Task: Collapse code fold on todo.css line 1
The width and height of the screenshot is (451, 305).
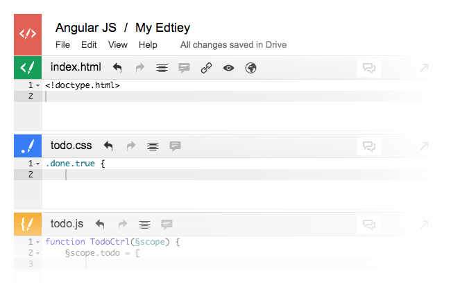Action: pyautogui.click(x=37, y=164)
